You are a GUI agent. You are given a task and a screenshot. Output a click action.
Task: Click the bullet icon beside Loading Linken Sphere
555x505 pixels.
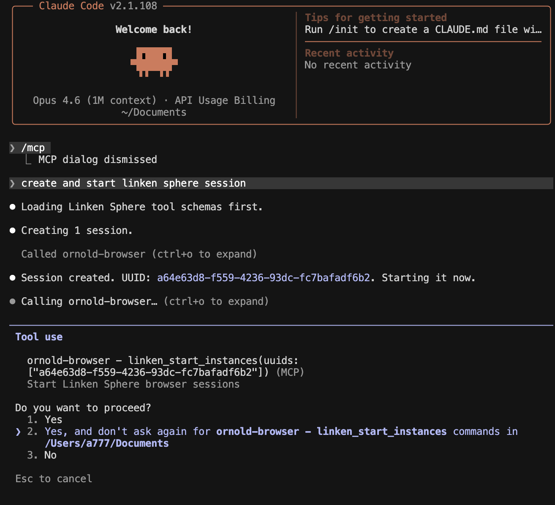12,206
